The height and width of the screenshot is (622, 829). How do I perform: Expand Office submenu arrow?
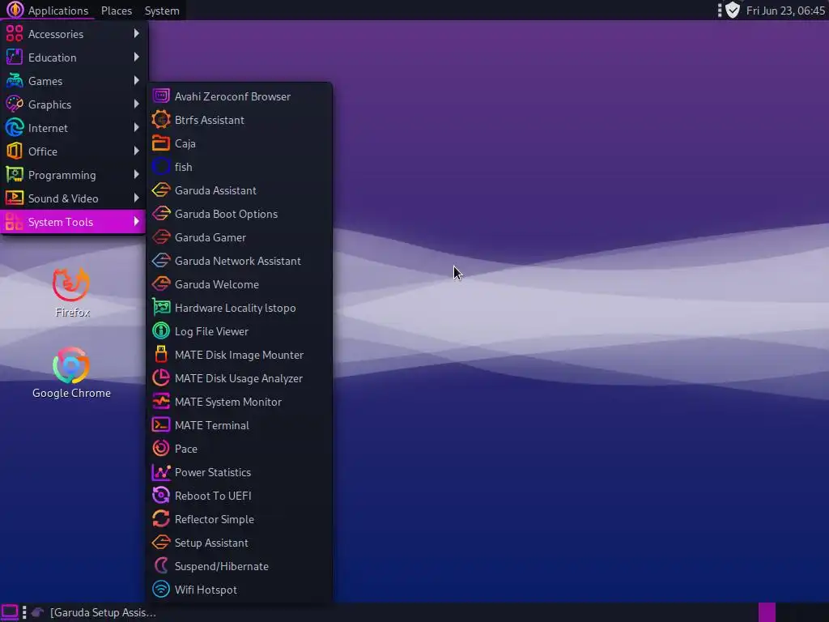click(x=136, y=151)
